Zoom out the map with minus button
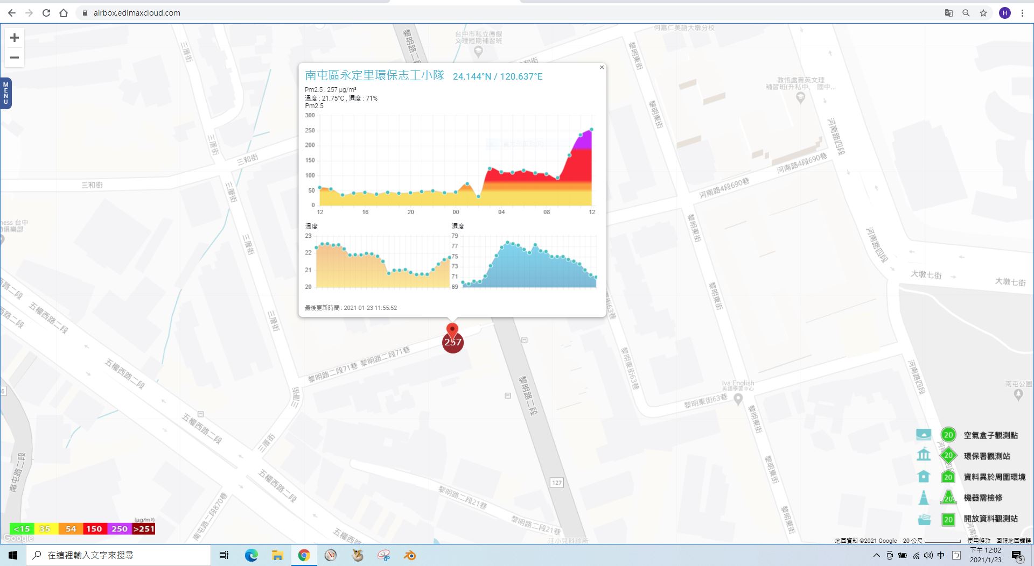1034x566 pixels. (x=15, y=58)
